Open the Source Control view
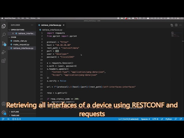Screen dimensions: 184x138 click(x=4, y=43)
